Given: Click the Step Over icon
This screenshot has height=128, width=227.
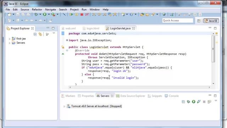Looking at the screenshot, I should [x=99, y=14].
